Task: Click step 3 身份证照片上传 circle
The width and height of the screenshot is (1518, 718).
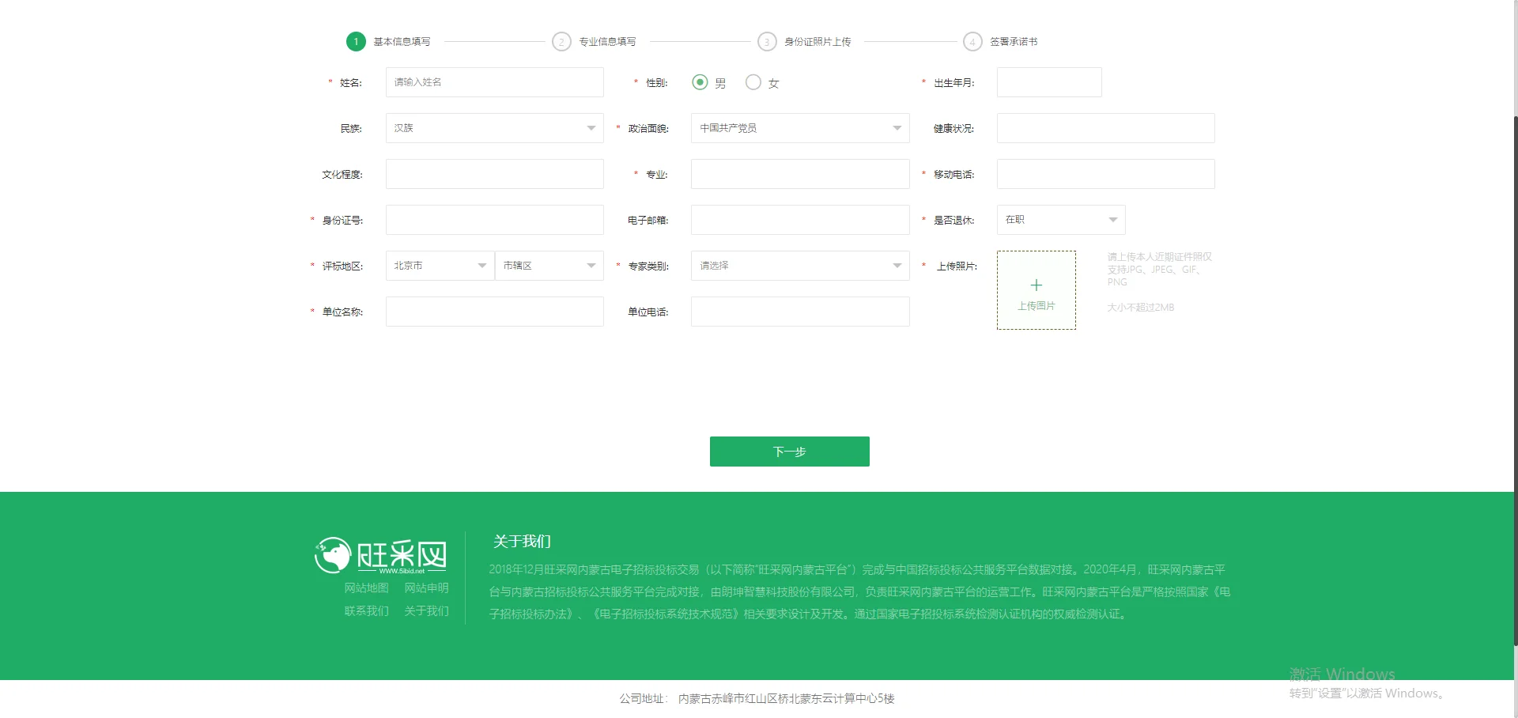Action: click(767, 41)
